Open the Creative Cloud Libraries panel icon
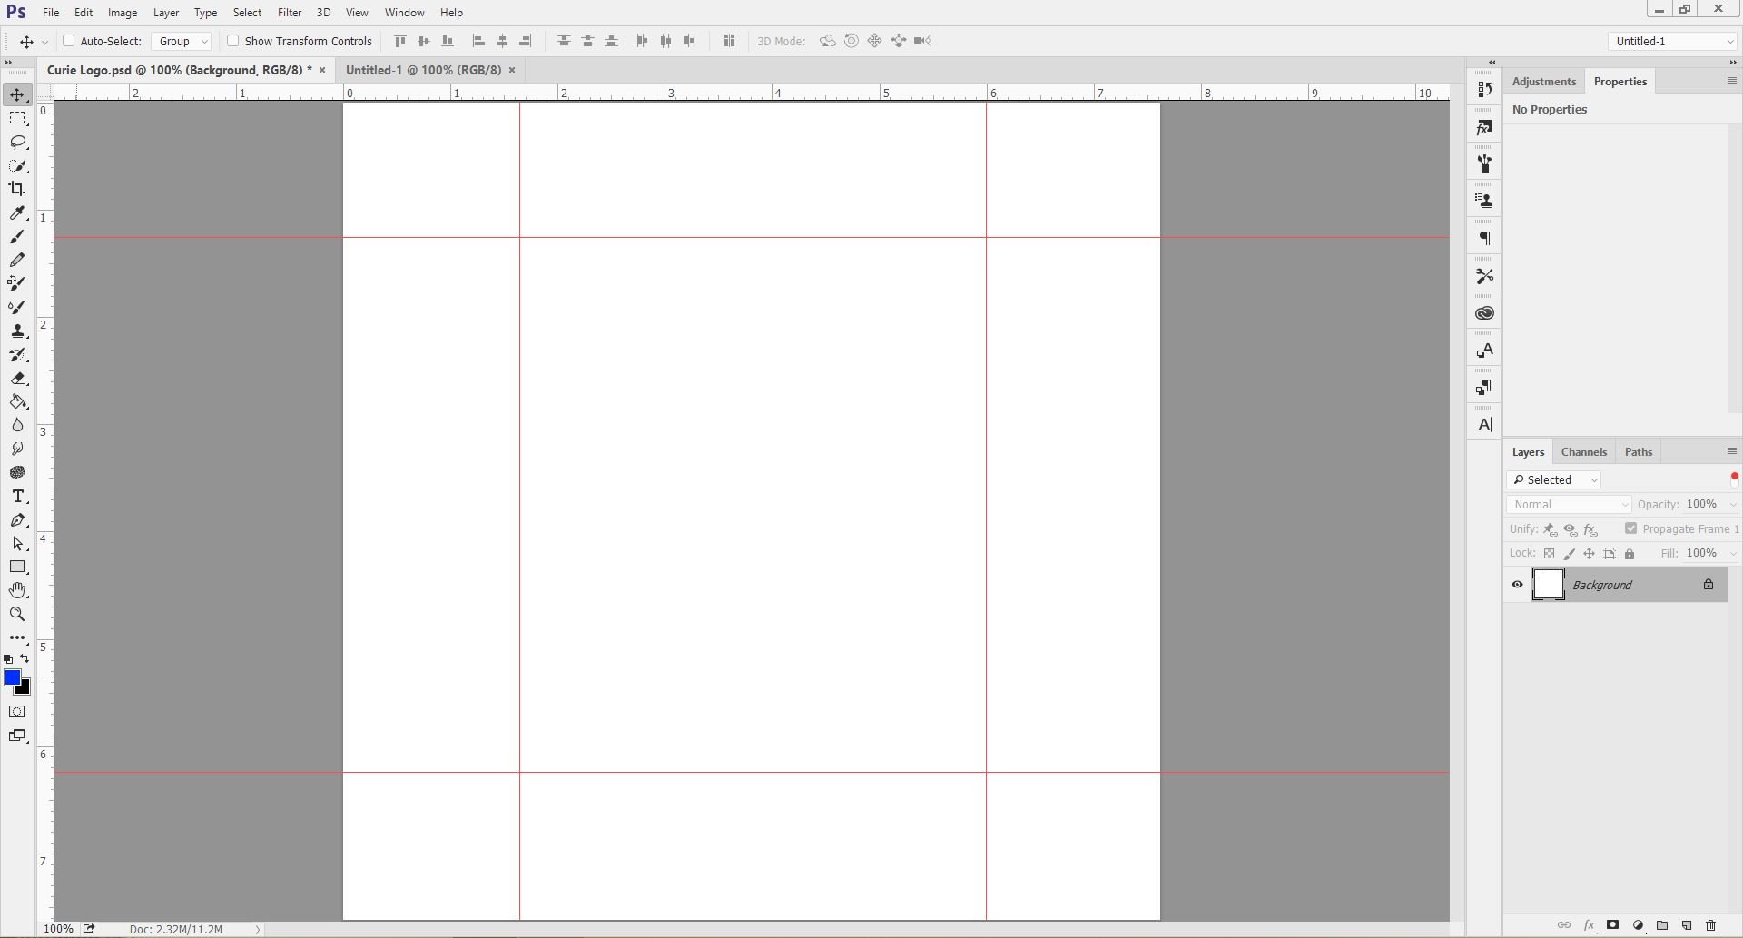Screen dimensions: 1743x938 1485,313
